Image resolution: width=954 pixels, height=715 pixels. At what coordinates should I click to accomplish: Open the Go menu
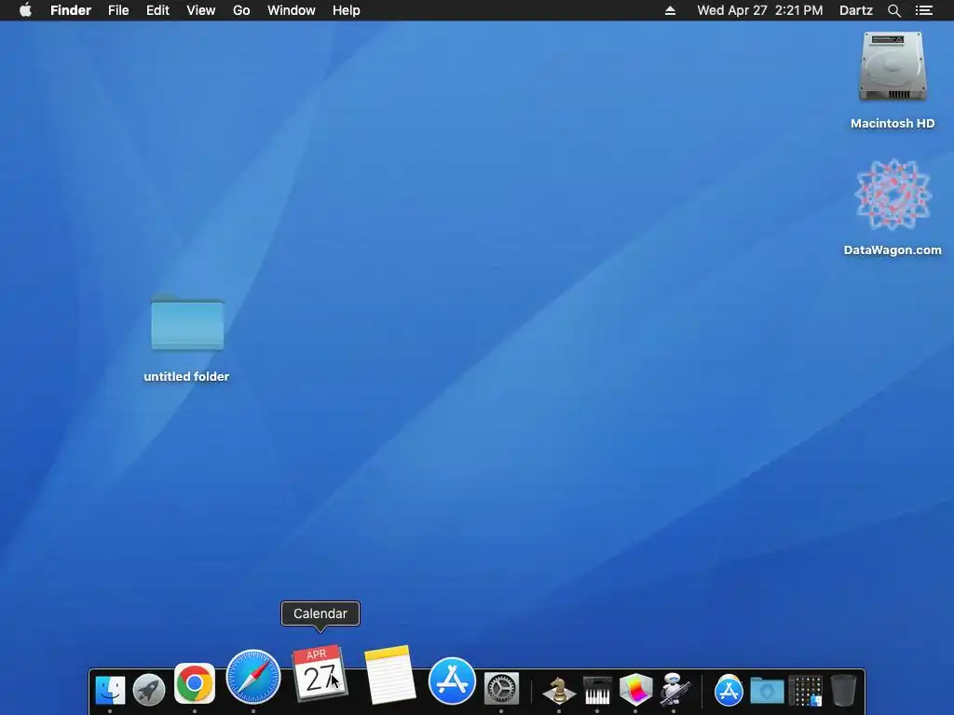point(241,10)
